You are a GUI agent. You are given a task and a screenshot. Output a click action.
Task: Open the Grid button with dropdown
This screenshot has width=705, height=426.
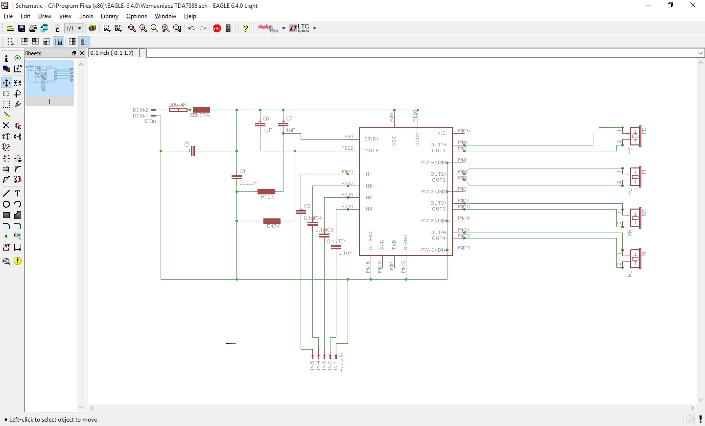pyautogui.click(x=10, y=42)
